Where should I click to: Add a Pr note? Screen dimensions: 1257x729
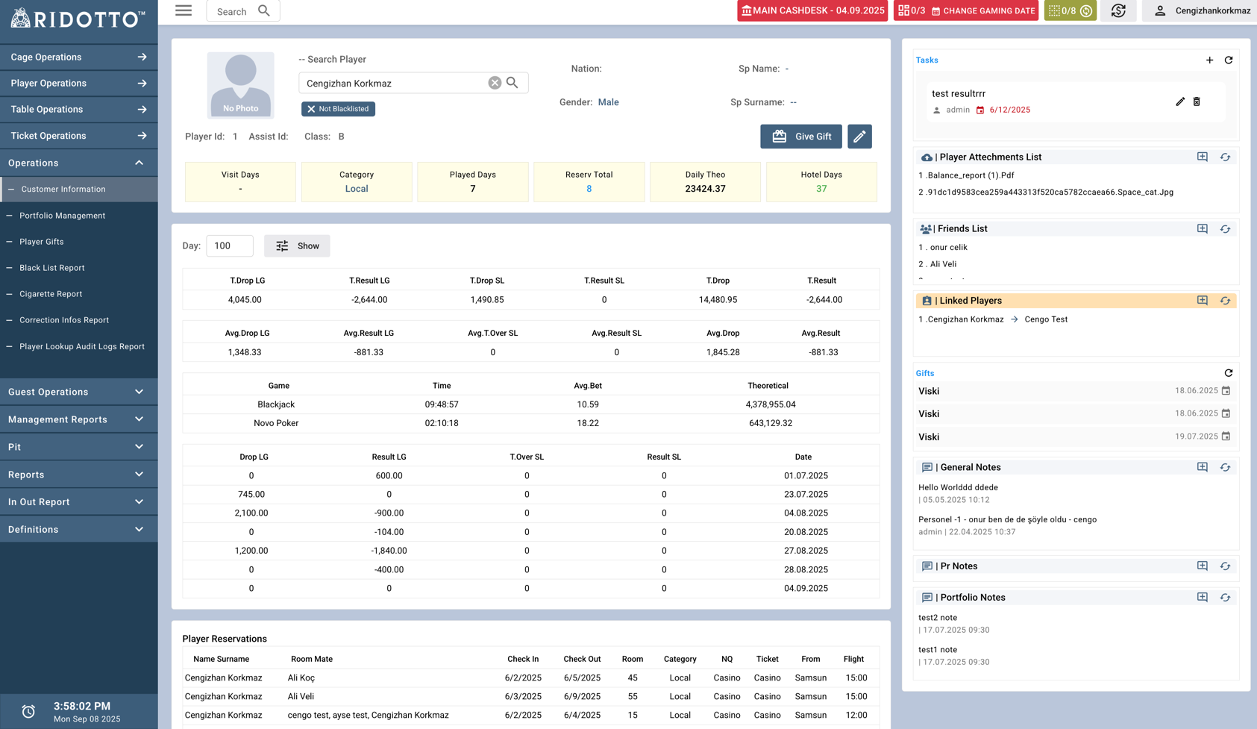[x=1203, y=566]
